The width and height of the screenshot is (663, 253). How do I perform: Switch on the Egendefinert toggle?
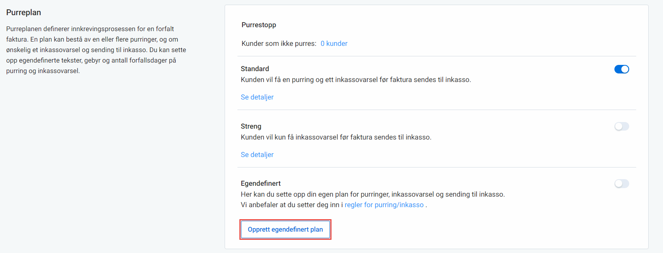coord(621,183)
